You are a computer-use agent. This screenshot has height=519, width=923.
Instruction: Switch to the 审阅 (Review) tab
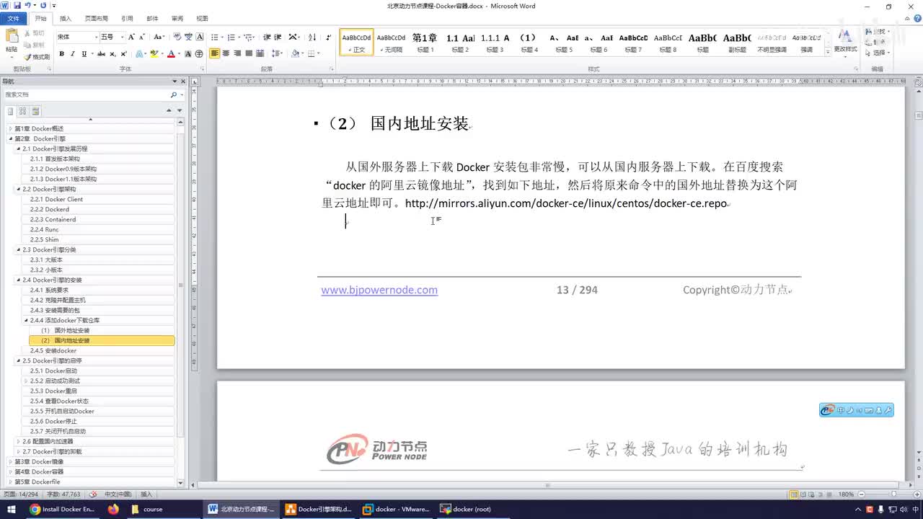point(177,19)
